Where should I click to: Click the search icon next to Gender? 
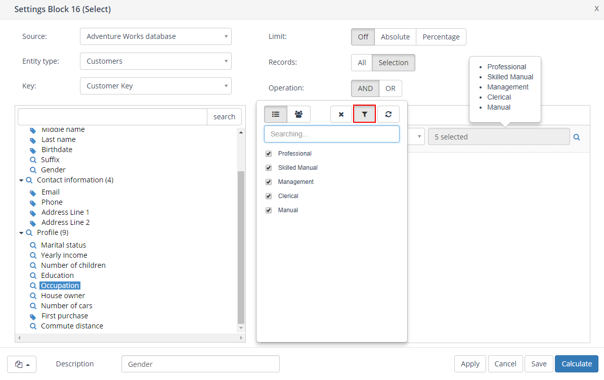33,170
